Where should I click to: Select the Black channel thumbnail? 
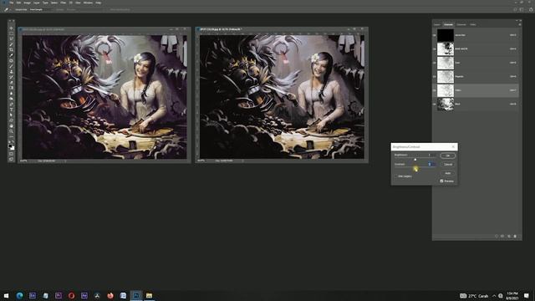pos(446,104)
